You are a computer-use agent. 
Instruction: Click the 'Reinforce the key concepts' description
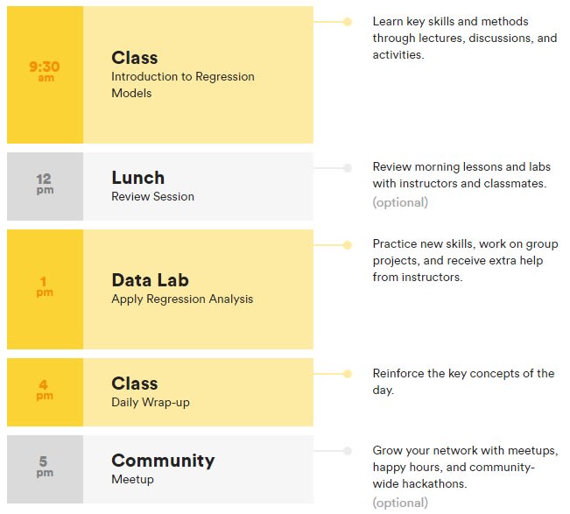(x=463, y=382)
